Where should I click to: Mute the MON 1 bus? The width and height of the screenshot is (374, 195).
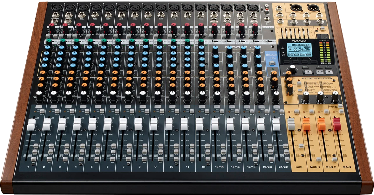pos(311,112)
